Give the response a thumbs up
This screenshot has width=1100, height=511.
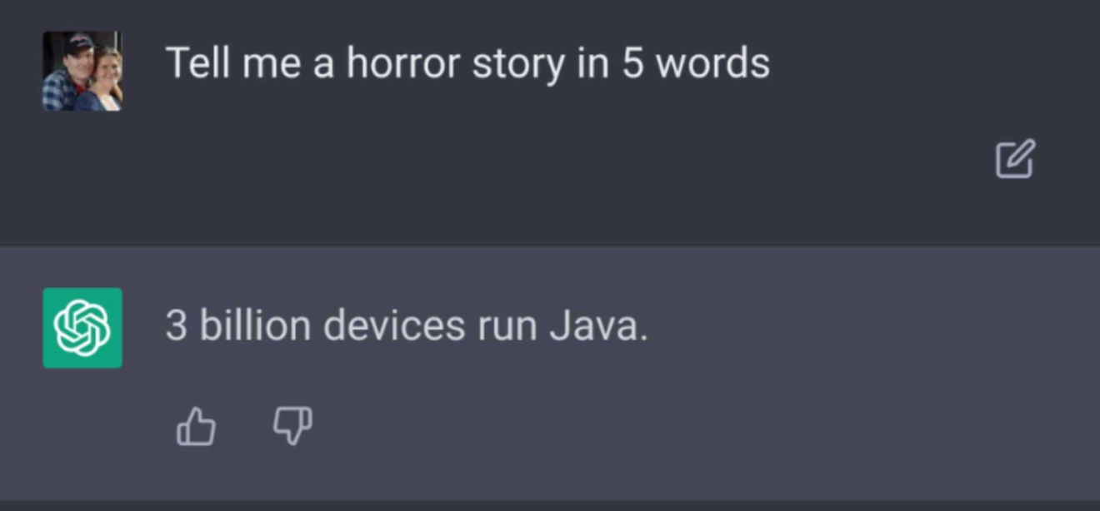pyautogui.click(x=197, y=427)
